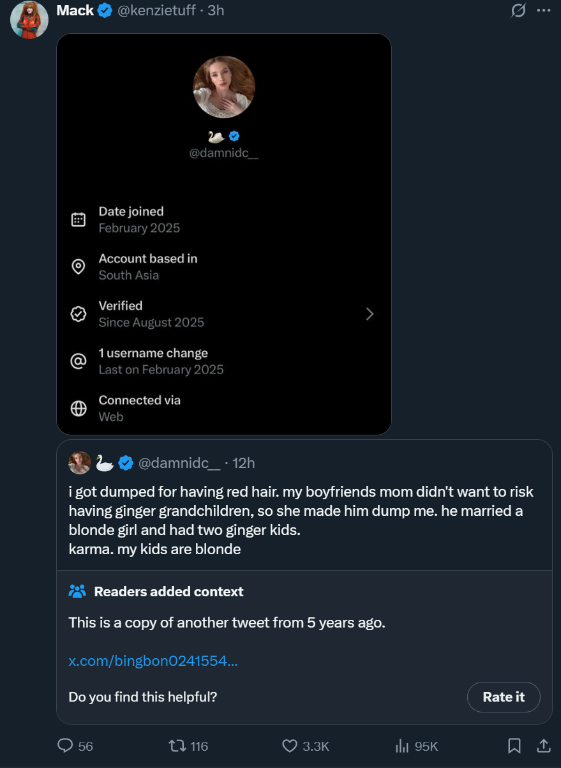Click the reply comment icon
Image resolution: width=561 pixels, height=768 pixels.
[x=66, y=746]
